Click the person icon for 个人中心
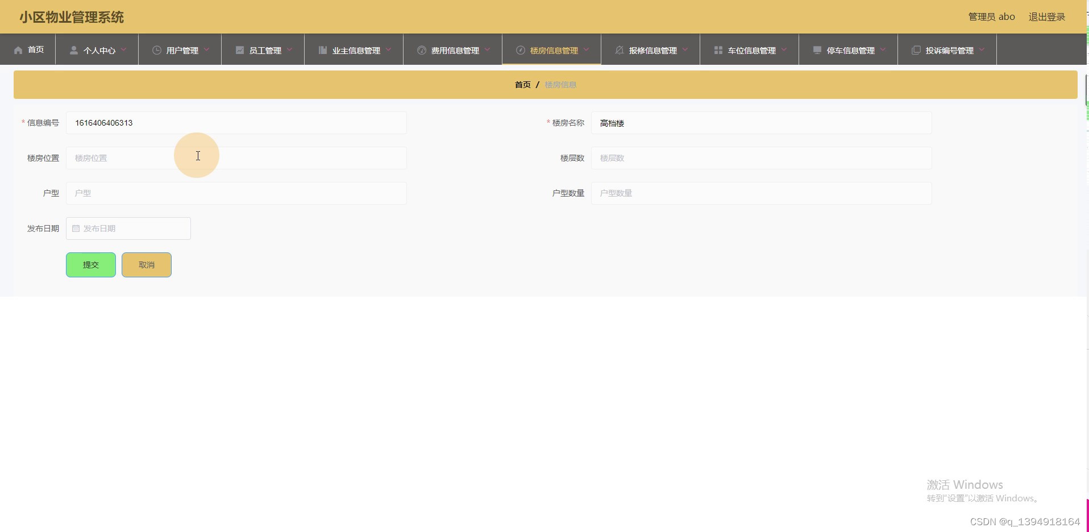This screenshot has width=1089, height=532. tap(74, 50)
